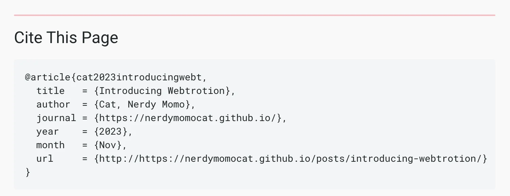Click the "month" field name

coord(50,145)
